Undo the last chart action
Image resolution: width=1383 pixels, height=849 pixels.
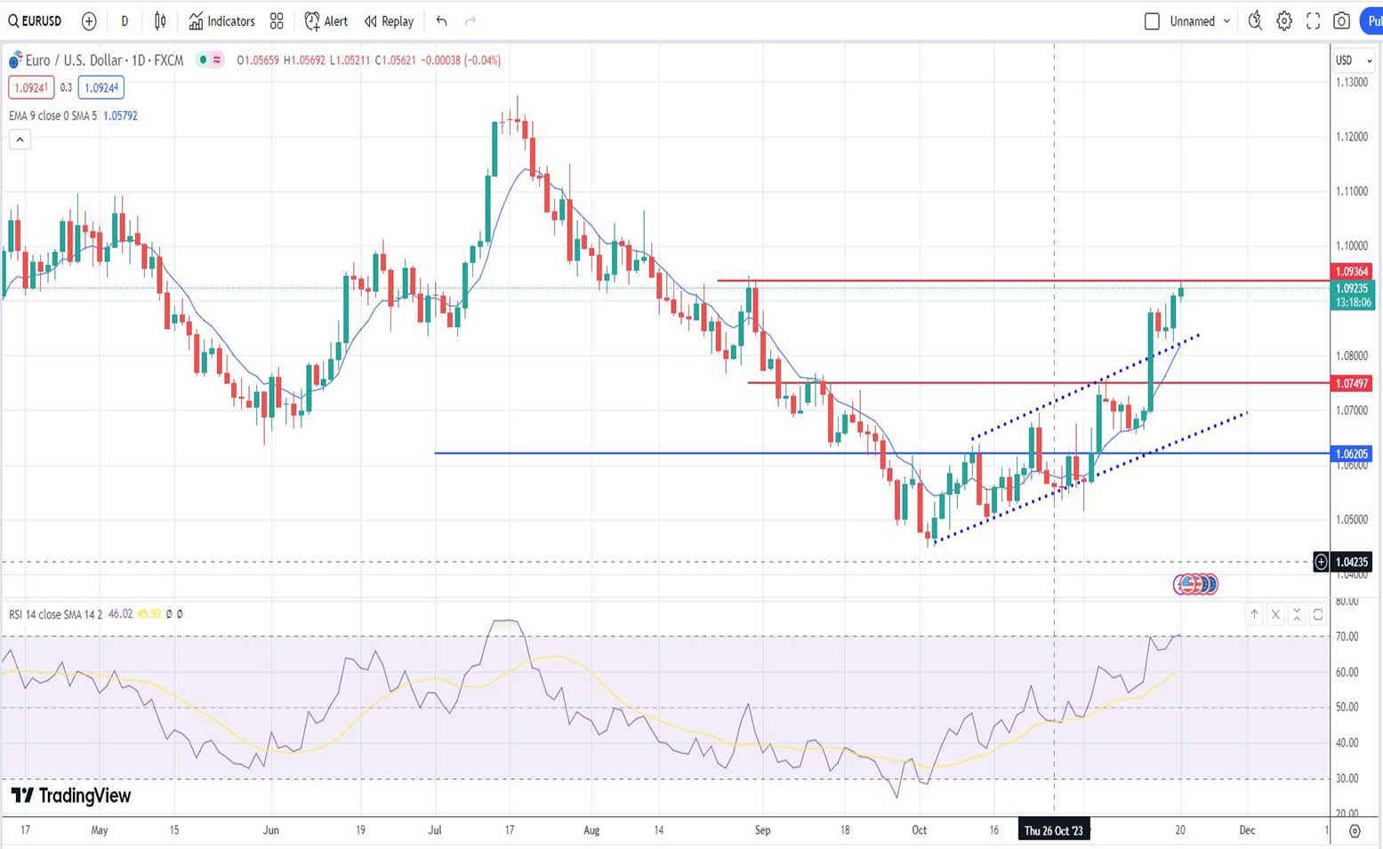point(441,21)
